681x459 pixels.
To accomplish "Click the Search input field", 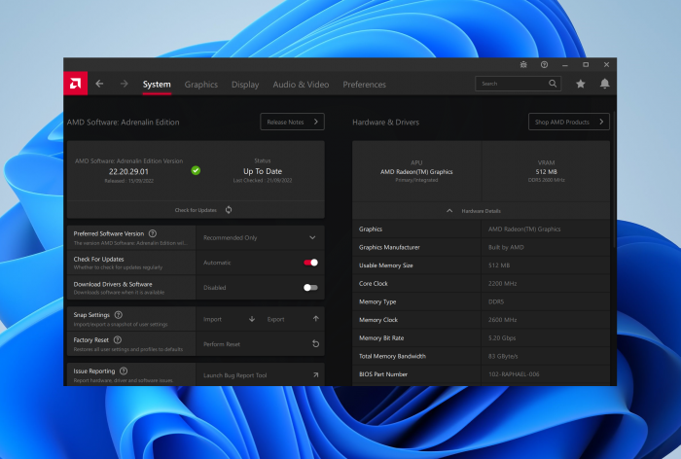I will pos(512,85).
